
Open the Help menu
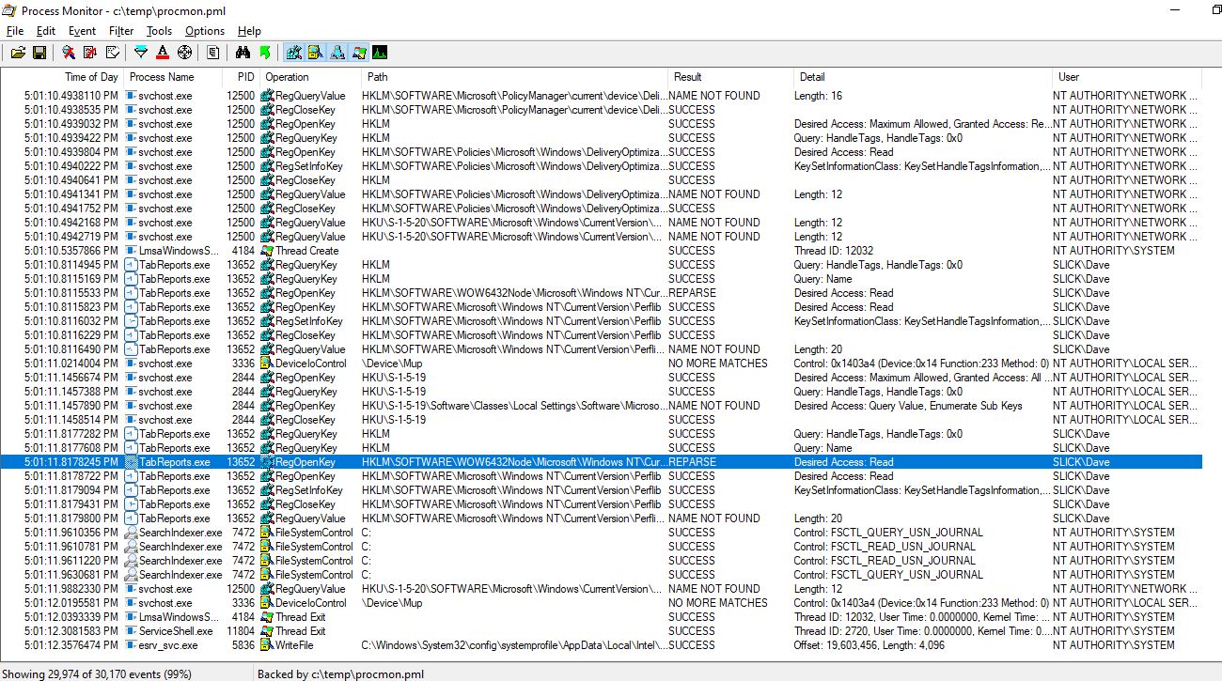coord(249,31)
